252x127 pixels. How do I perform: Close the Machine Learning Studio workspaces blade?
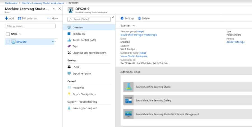click(60, 9)
